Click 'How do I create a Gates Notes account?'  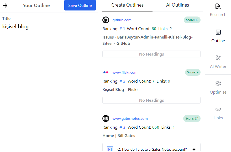[x=152, y=149]
